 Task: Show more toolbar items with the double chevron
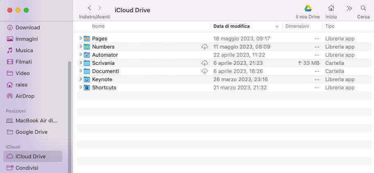click(349, 9)
